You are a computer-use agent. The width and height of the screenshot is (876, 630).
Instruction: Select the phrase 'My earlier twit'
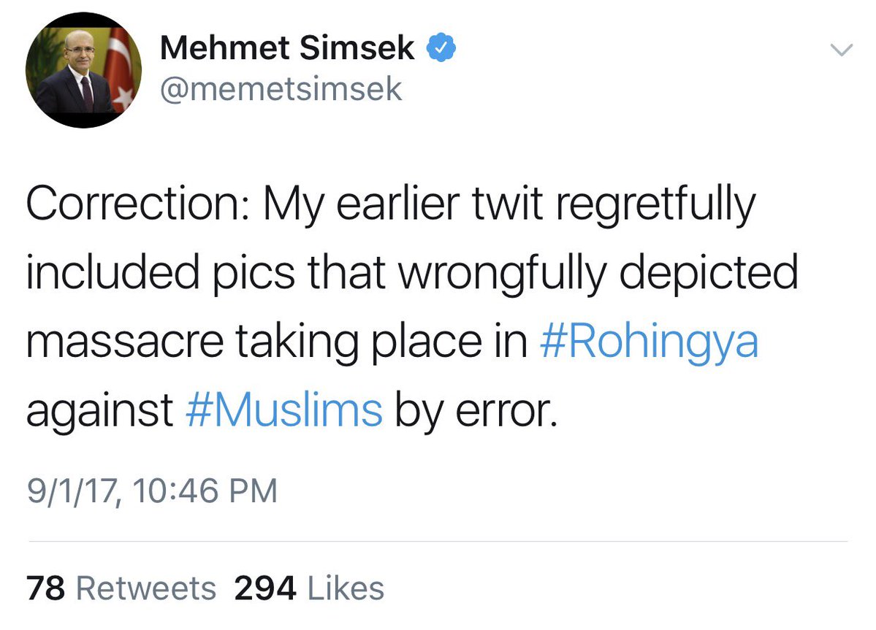pyautogui.click(x=403, y=204)
